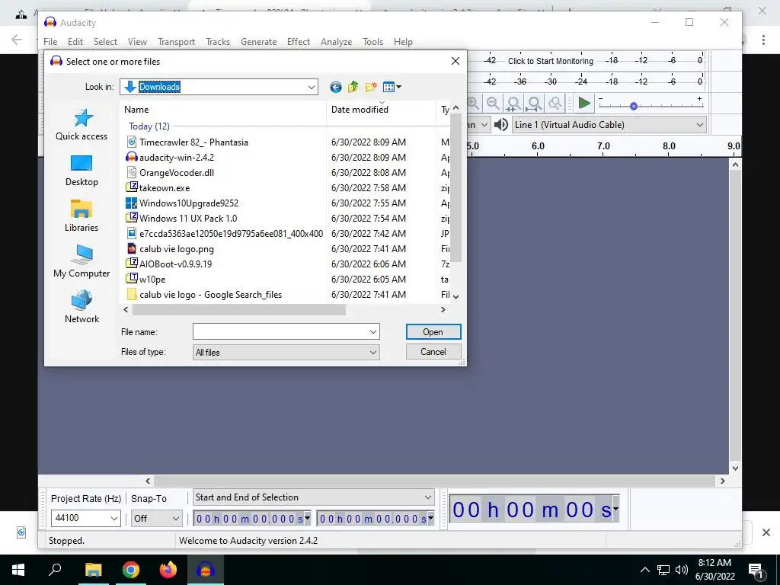
Task: Close the Select one or more files dialog
Action: tap(456, 61)
